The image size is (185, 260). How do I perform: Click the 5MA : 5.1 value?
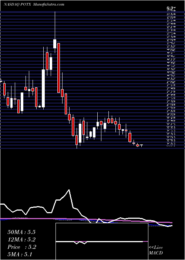coord(20,254)
